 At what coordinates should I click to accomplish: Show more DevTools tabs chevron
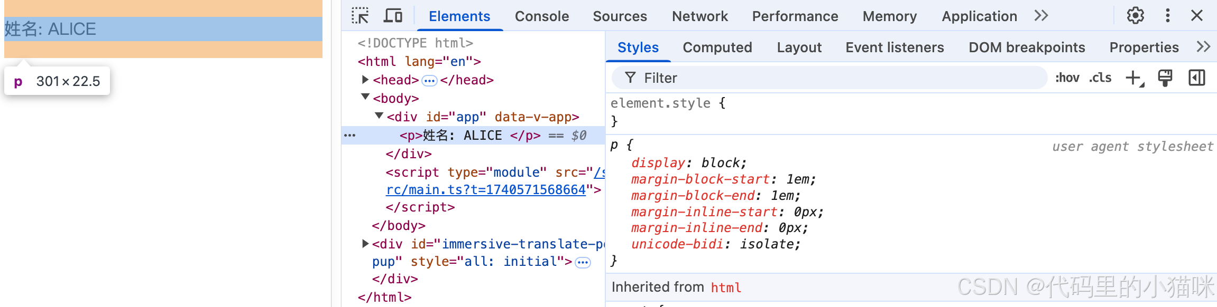[1041, 15]
